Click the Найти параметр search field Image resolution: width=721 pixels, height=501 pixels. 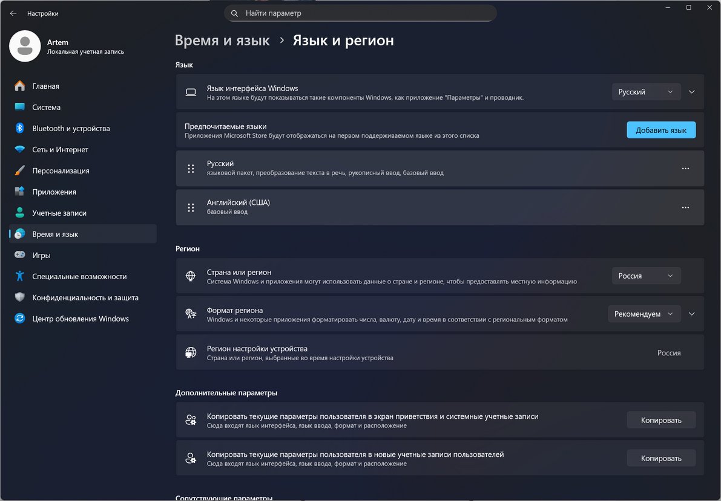[360, 13]
